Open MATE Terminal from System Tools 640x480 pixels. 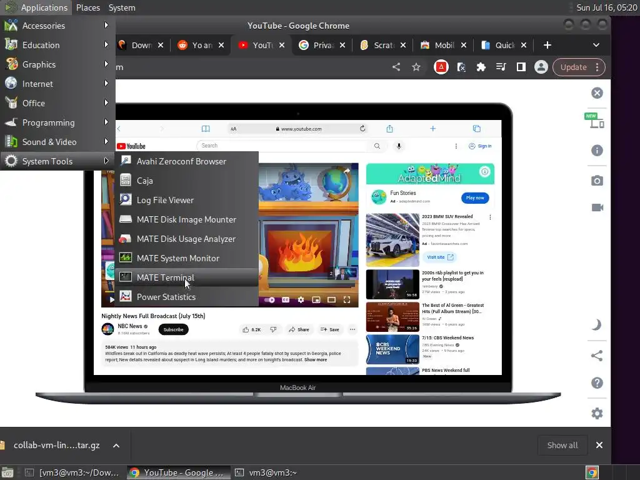pyautogui.click(x=186, y=277)
